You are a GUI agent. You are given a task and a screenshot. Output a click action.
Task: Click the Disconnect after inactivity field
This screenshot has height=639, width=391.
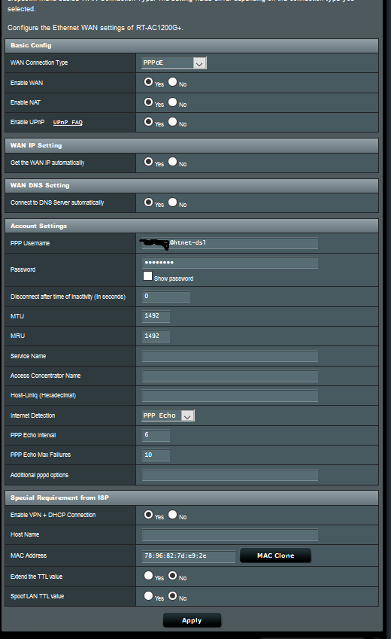coord(165,297)
